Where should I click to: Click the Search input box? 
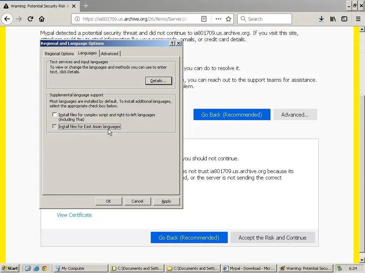click(264, 19)
